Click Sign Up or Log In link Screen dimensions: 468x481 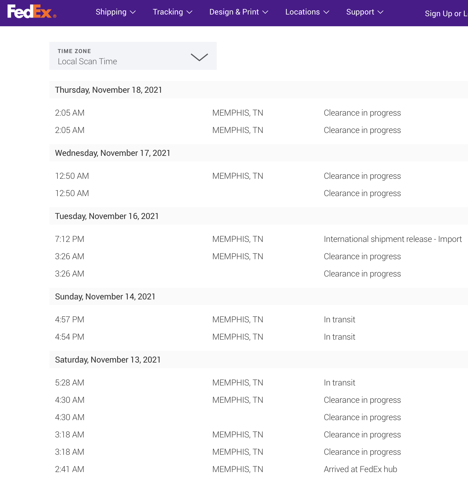pos(446,13)
